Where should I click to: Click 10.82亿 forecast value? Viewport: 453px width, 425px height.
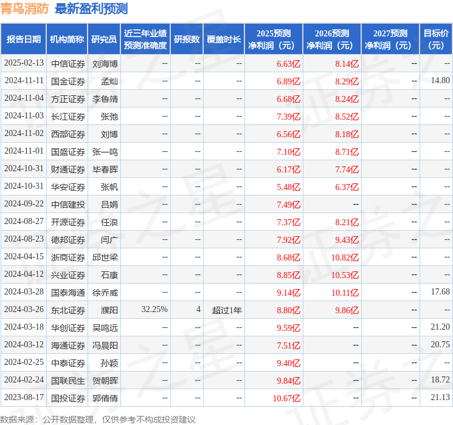[x=345, y=257]
